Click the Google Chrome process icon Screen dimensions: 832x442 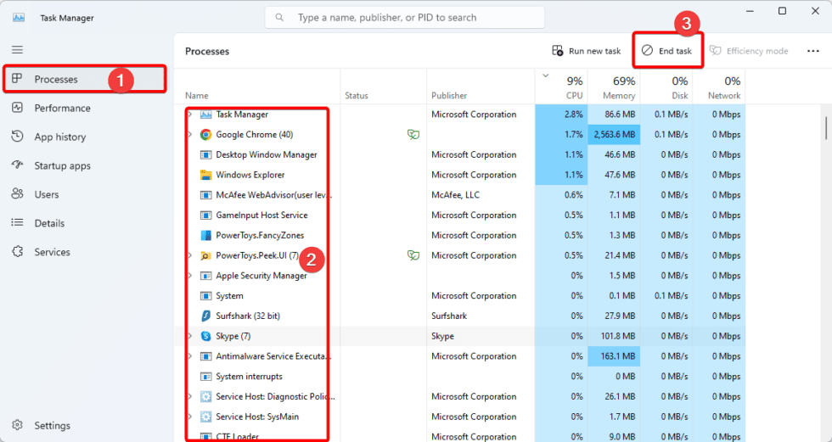205,135
